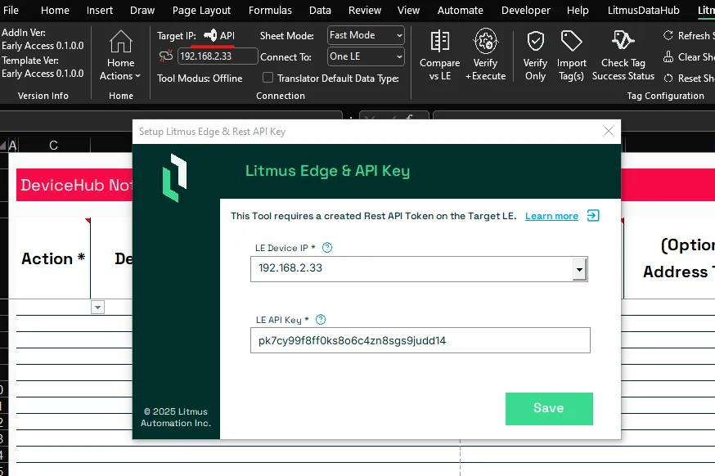Open the Draw ribbon tab
The image size is (715, 476).
(x=142, y=10)
